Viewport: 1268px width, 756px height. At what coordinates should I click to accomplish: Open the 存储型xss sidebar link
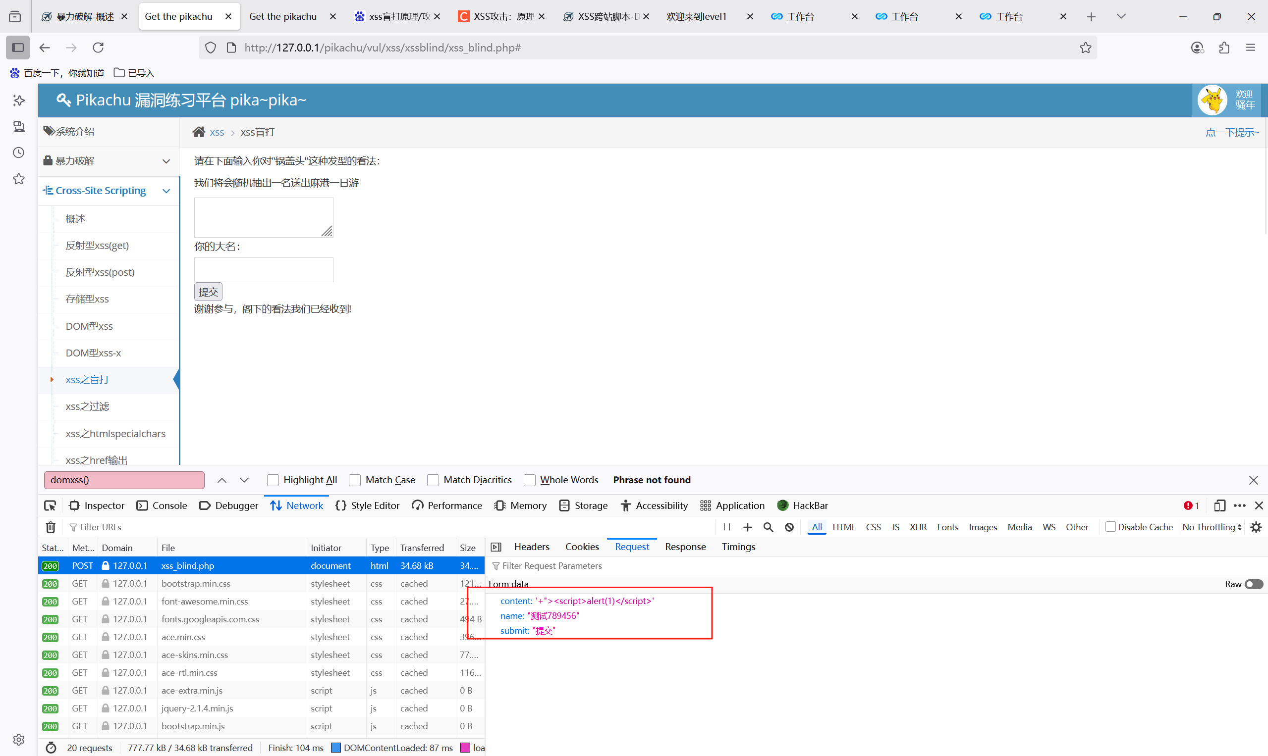click(87, 299)
